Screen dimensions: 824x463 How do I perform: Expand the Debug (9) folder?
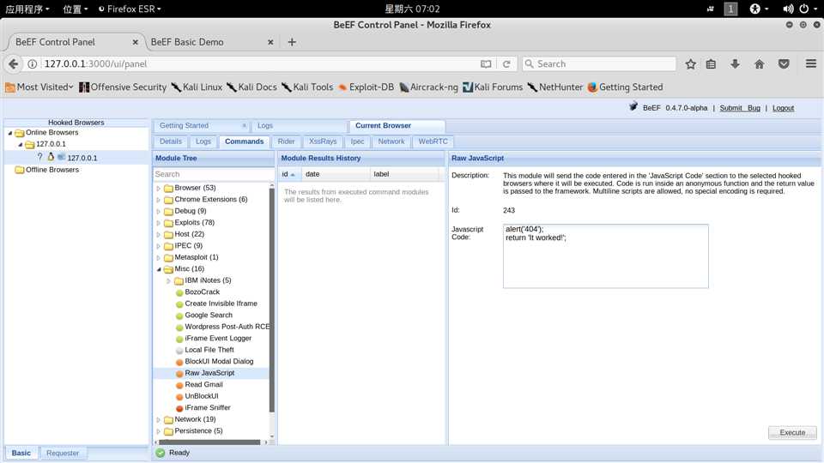pos(158,211)
